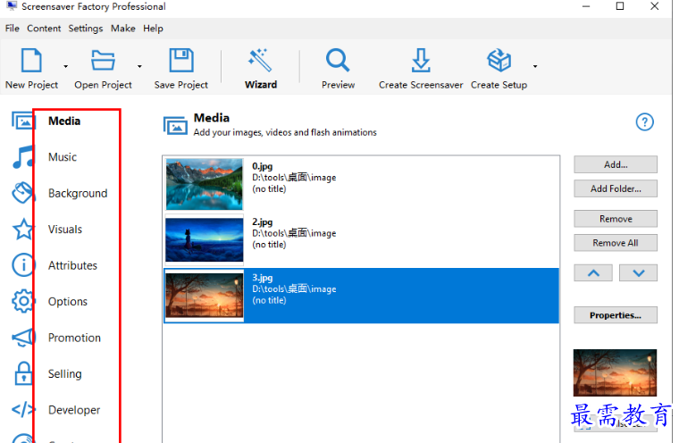679x443 pixels.
Task: Expand the Create Setup dropdown arrow
Action: coord(535,67)
